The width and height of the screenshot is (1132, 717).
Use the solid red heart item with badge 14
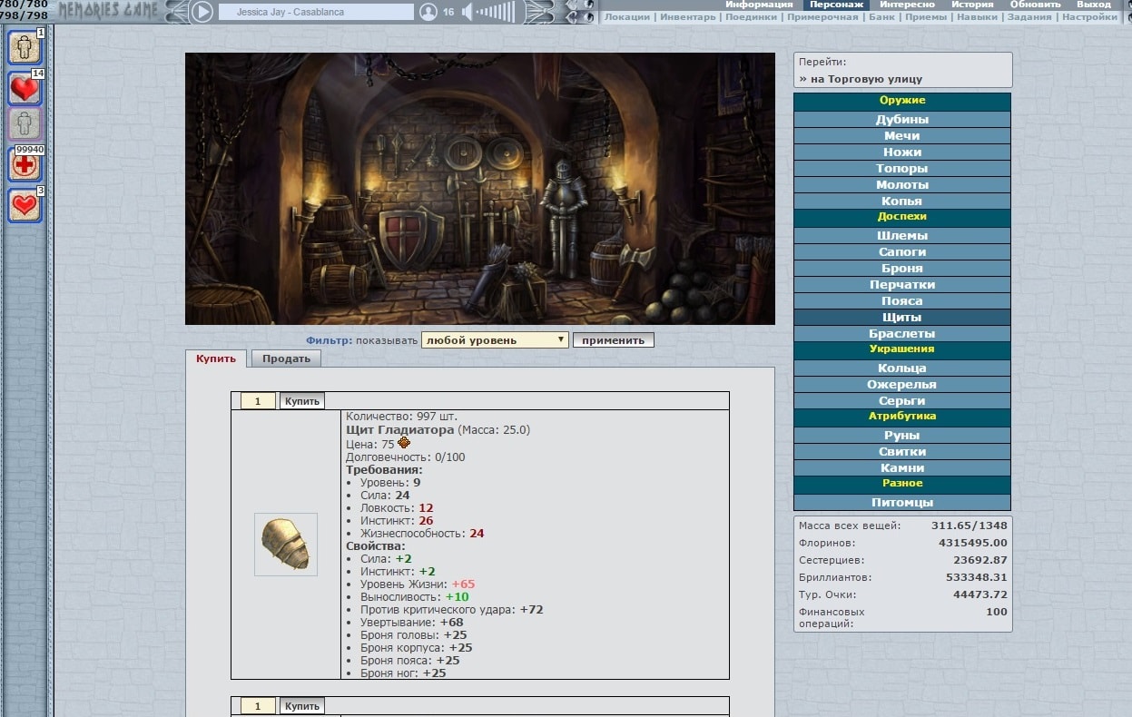point(25,89)
